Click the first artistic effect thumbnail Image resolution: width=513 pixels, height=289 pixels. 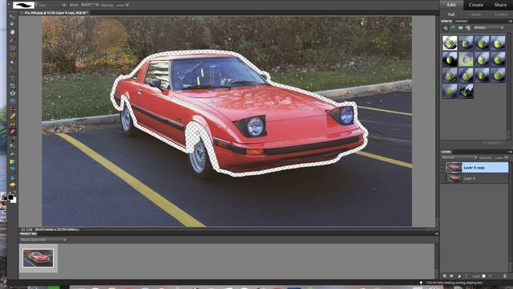(x=450, y=43)
